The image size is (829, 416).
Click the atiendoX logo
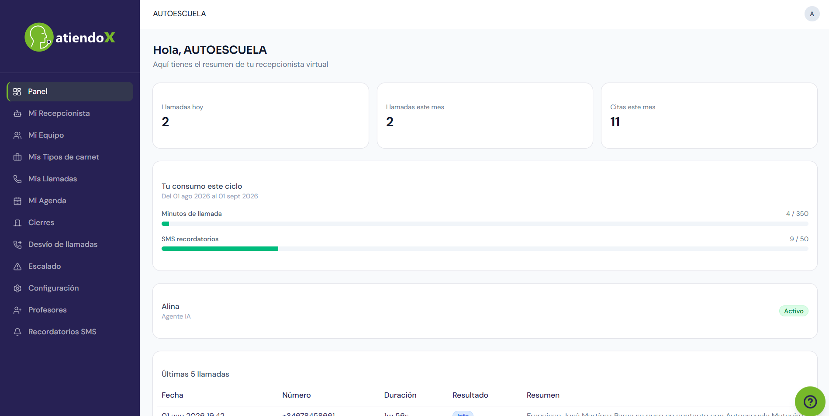tap(70, 37)
